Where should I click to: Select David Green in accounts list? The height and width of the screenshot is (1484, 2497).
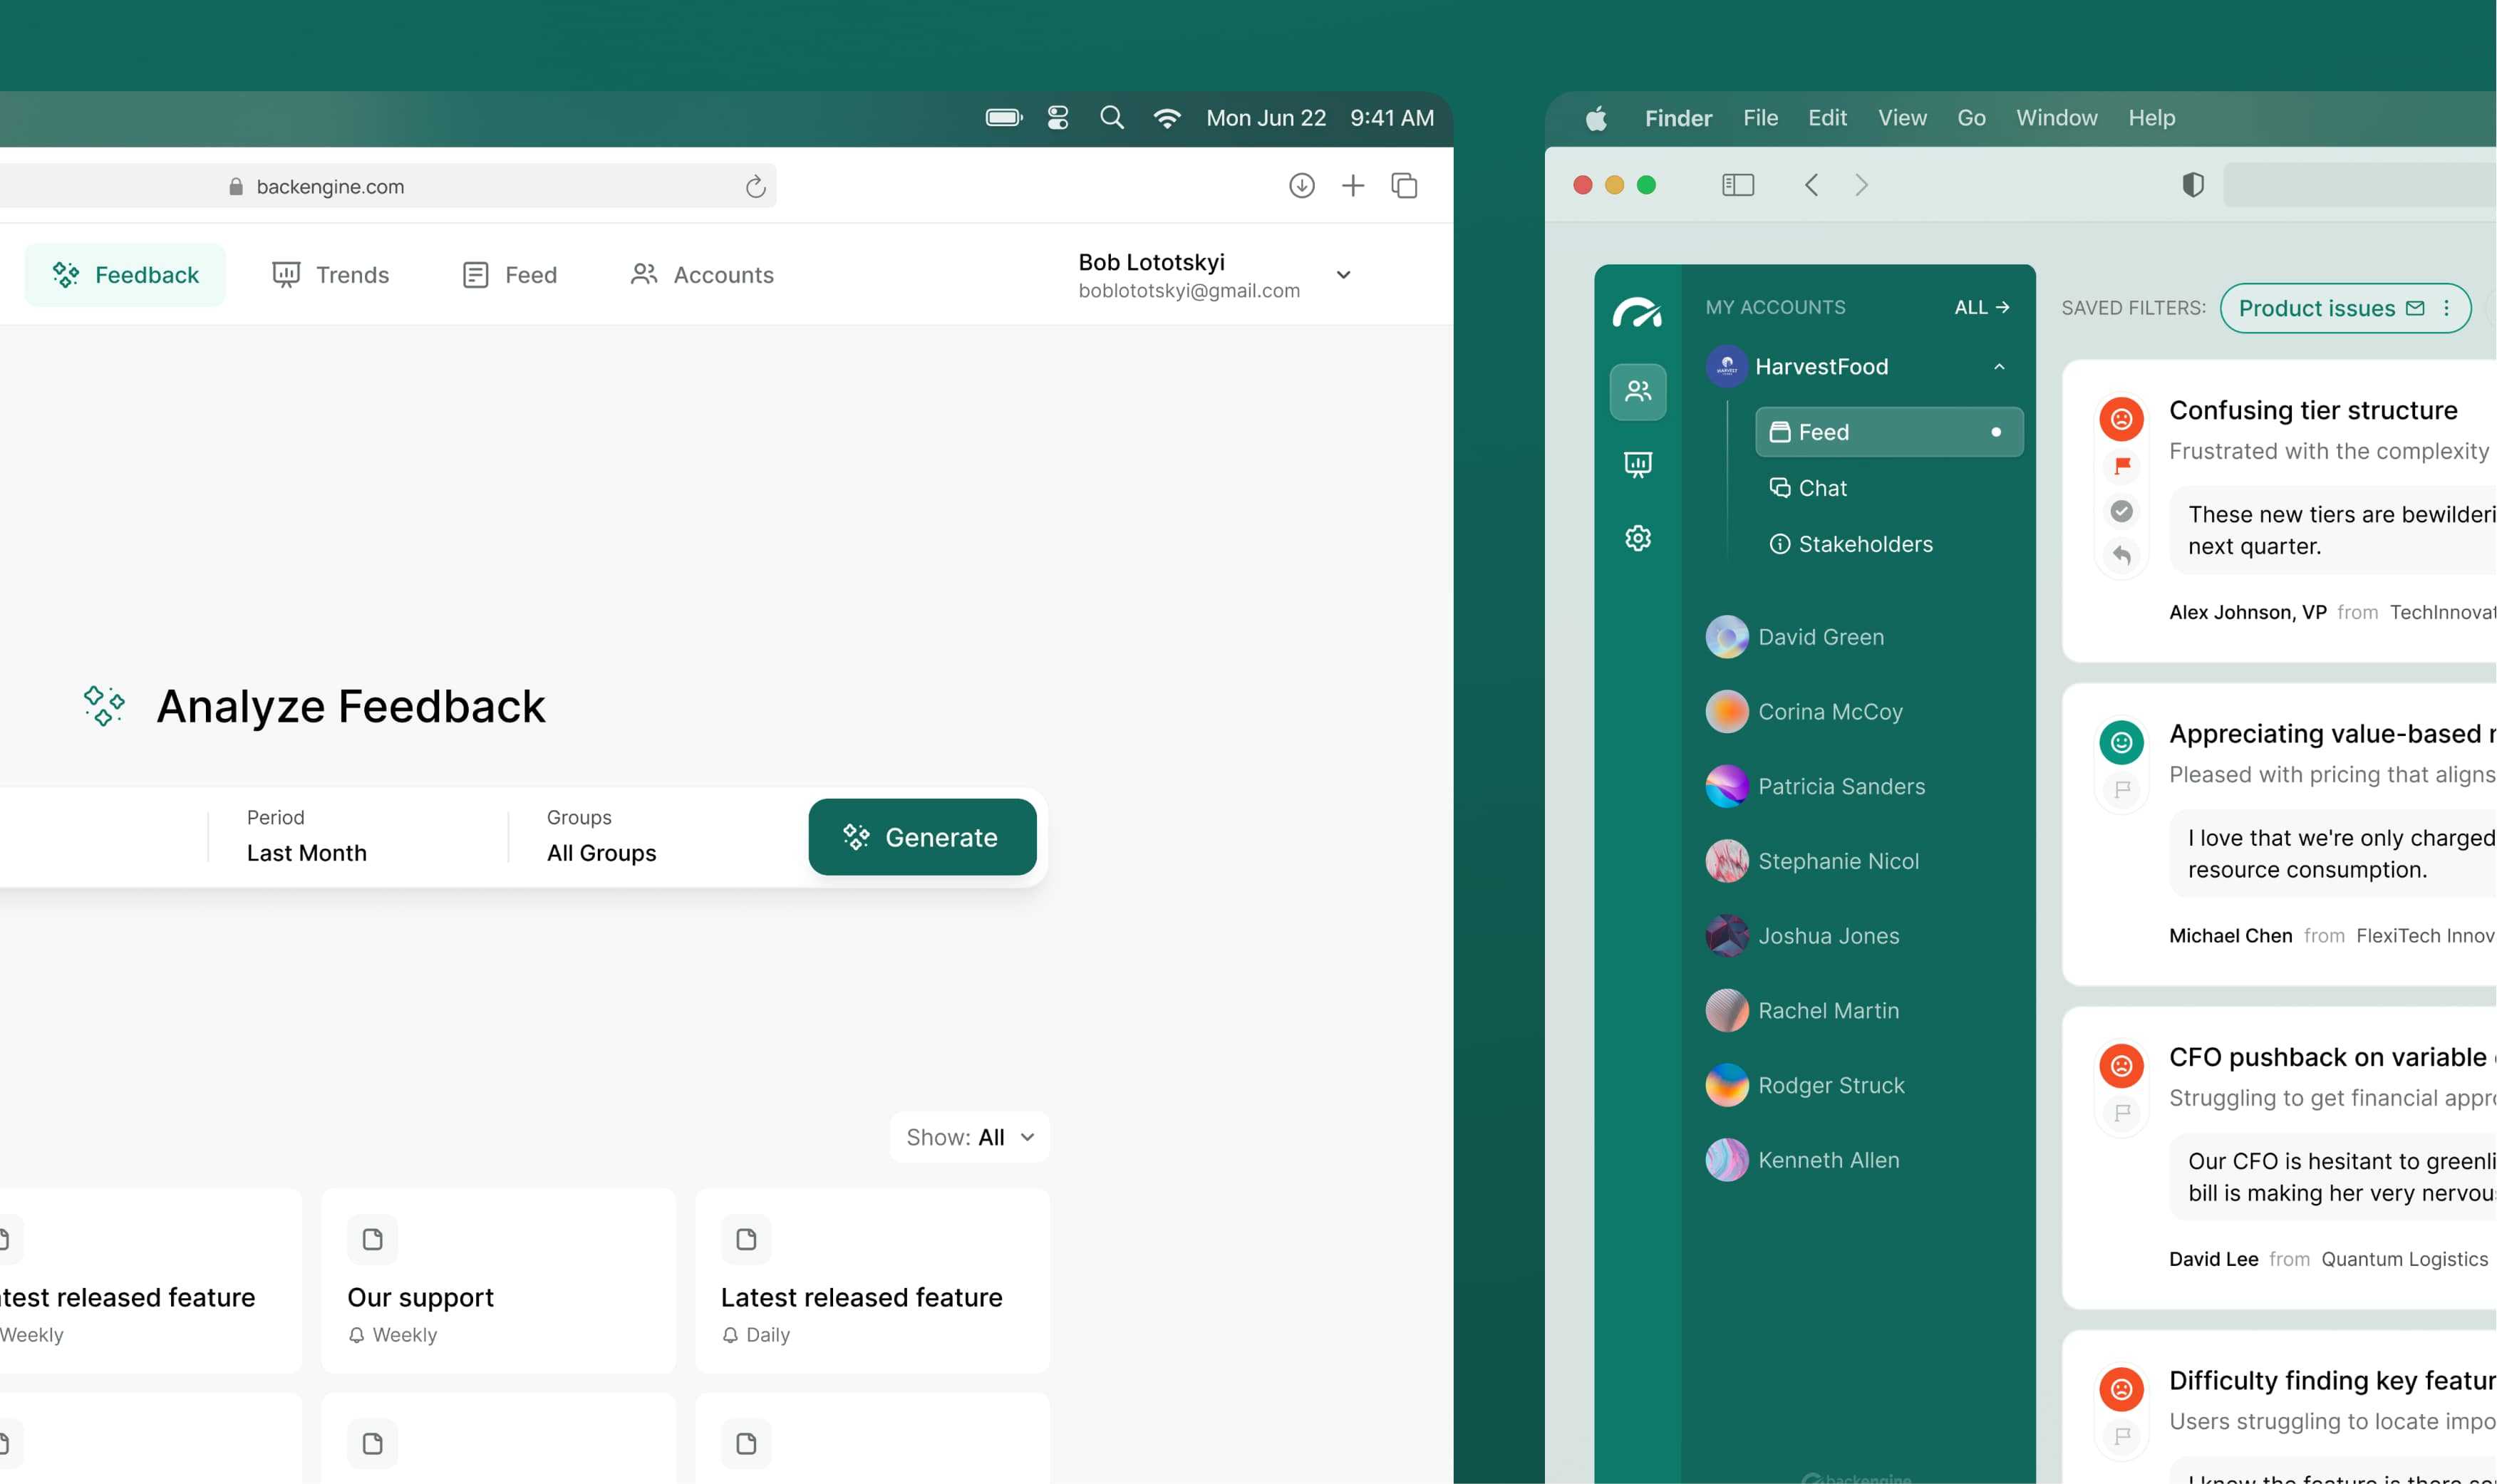click(1795, 637)
